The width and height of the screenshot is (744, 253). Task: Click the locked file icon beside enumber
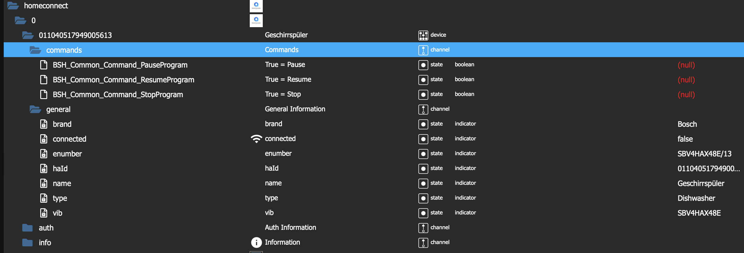coord(44,154)
